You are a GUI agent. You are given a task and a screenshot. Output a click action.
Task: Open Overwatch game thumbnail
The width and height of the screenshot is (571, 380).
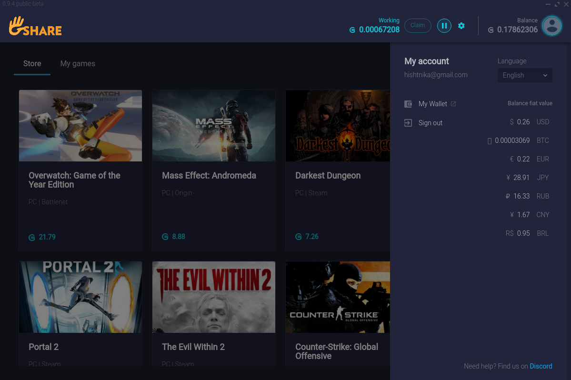(x=80, y=126)
